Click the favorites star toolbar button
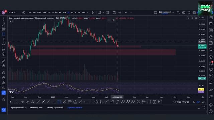 (x=4, y=110)
